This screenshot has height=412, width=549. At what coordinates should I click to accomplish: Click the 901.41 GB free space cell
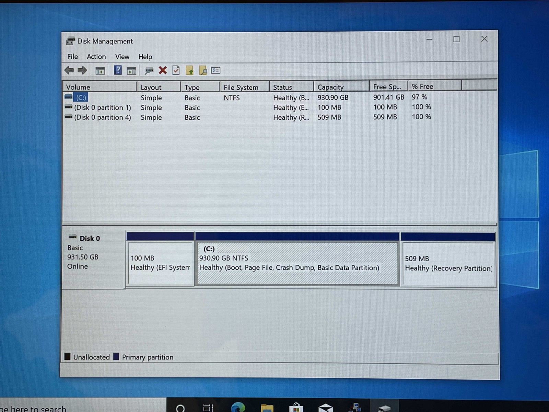389,97
